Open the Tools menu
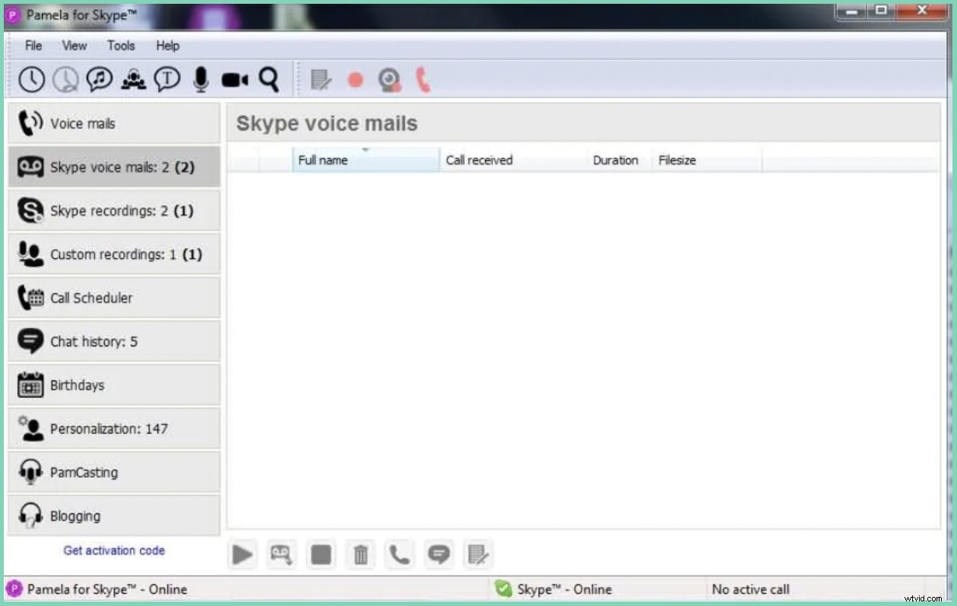 pyautogui.click(x=121, y=46)
